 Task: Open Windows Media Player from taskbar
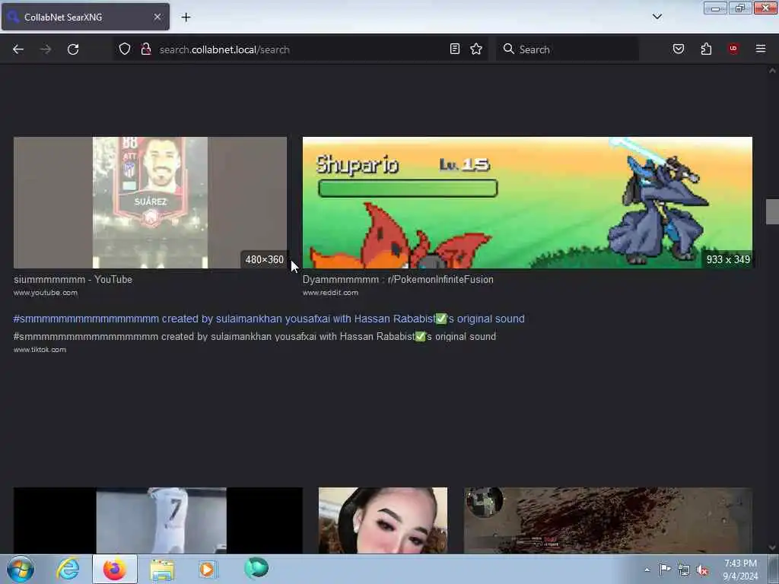click(x=208, y=569)
